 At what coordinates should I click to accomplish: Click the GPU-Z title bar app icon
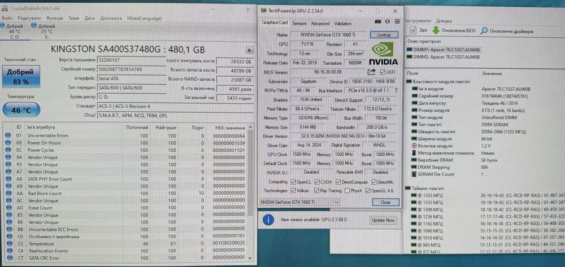(x=264, y=10)
